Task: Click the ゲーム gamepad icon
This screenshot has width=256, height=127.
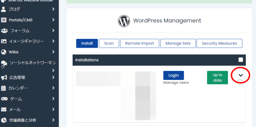Action: tap(4, 99)
